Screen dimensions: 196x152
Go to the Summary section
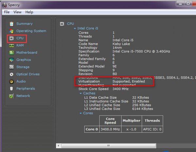click(x=24, y=24)
